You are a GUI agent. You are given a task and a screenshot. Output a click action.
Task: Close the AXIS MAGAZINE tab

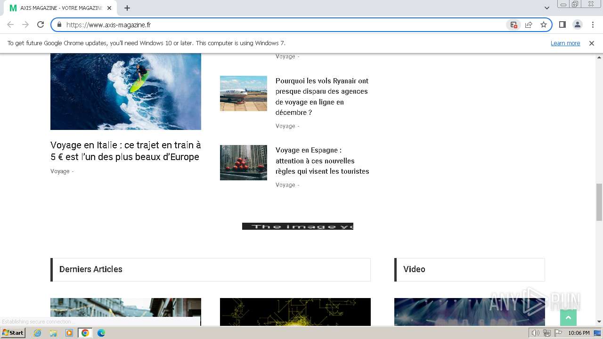(x=109, y=8)
